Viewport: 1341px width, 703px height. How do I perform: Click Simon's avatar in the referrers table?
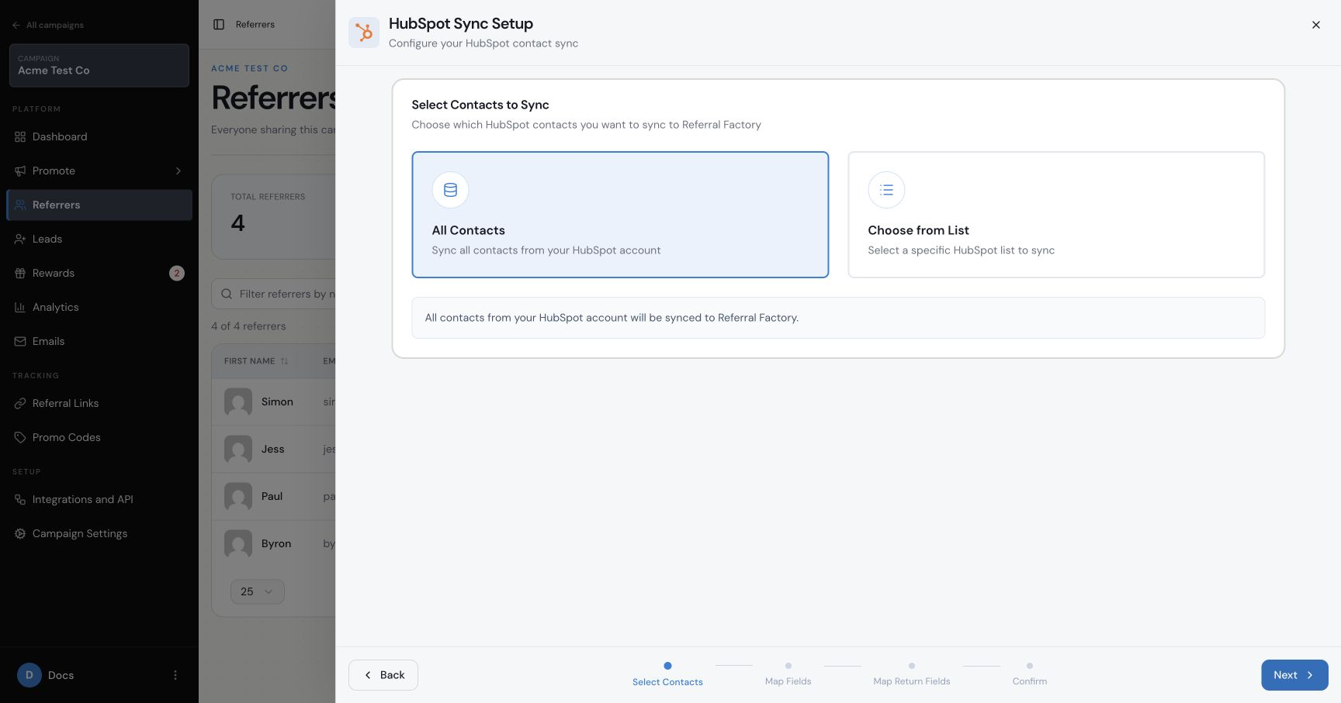pos(238,402)
